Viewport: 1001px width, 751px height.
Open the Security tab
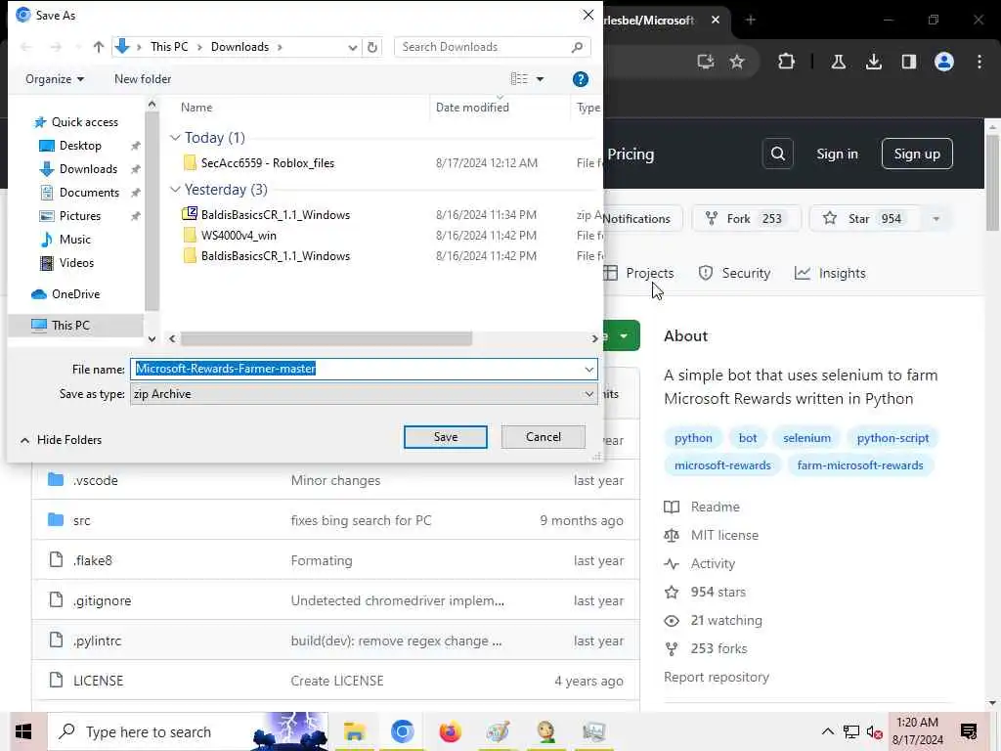734,274
